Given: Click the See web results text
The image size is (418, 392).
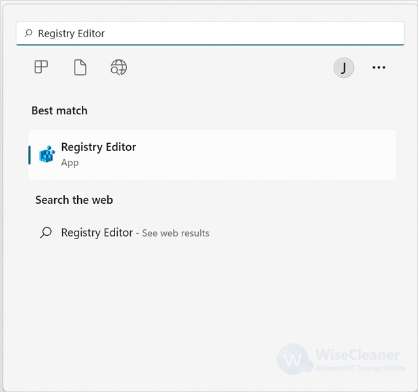Looking at the screenshot, I should pyautogui.click(x=176, y=233).
